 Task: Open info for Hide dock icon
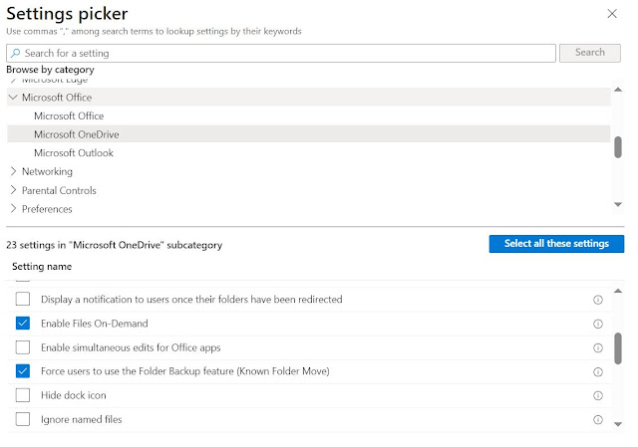tap(598, 396)
